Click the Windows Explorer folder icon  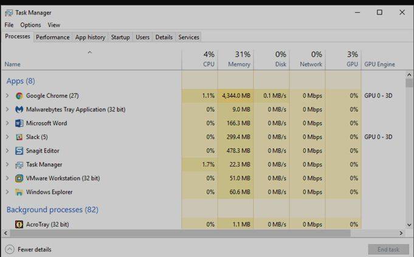pos(19,192)
